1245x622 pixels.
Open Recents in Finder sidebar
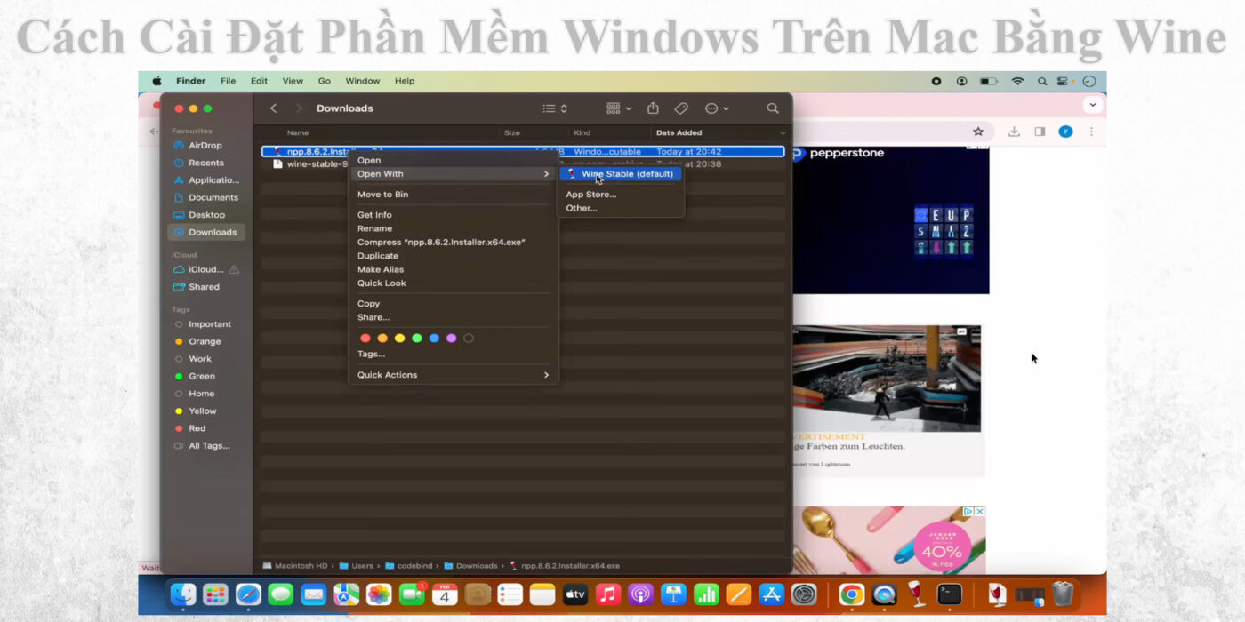[x=205, y=163]
